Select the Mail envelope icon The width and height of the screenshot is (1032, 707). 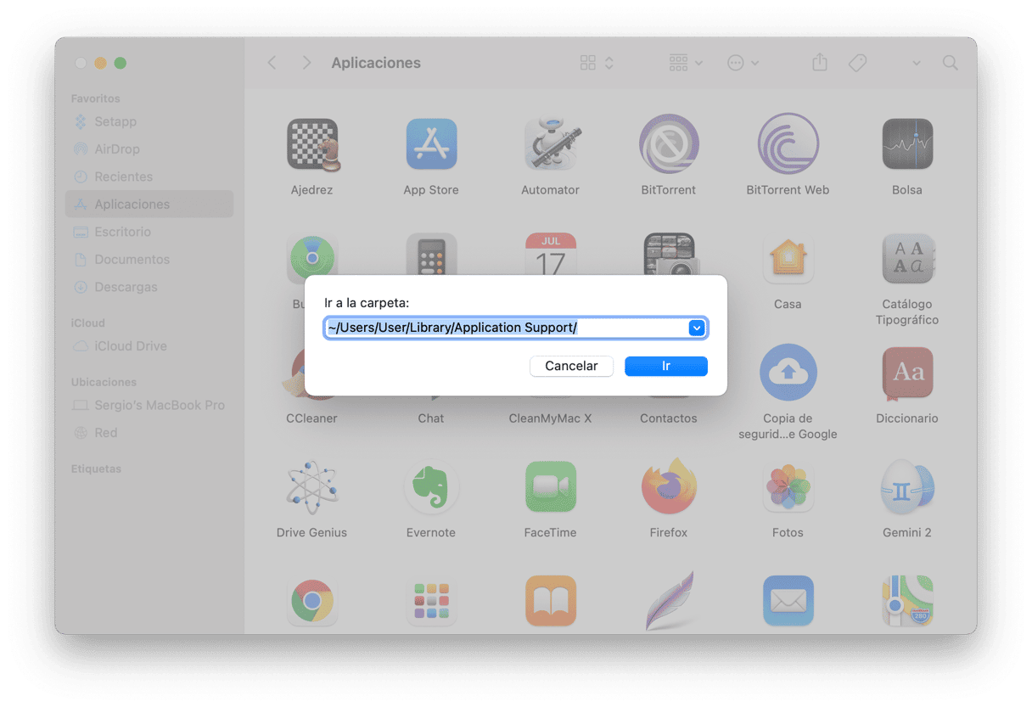coord(788,602)
